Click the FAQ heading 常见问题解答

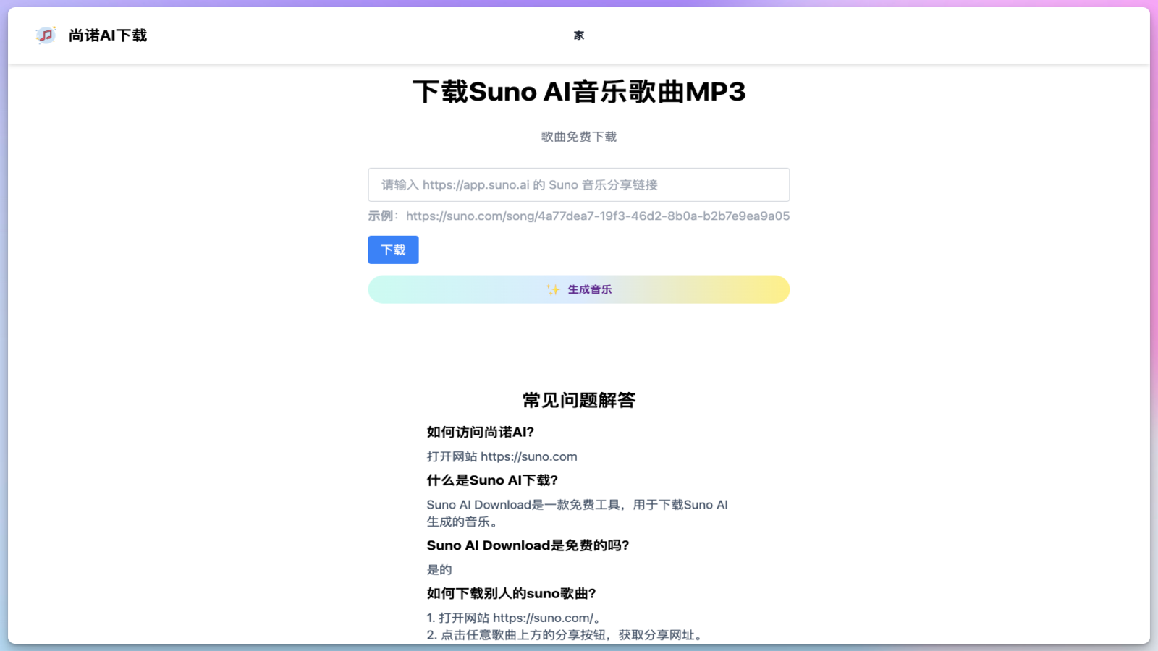(x=579, y=400)
